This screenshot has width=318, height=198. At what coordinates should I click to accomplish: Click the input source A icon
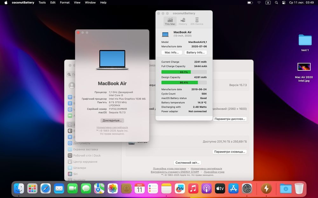click(x=268, y=3)
